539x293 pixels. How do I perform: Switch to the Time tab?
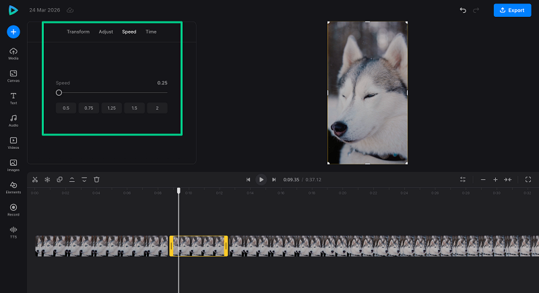click(151, 32)
